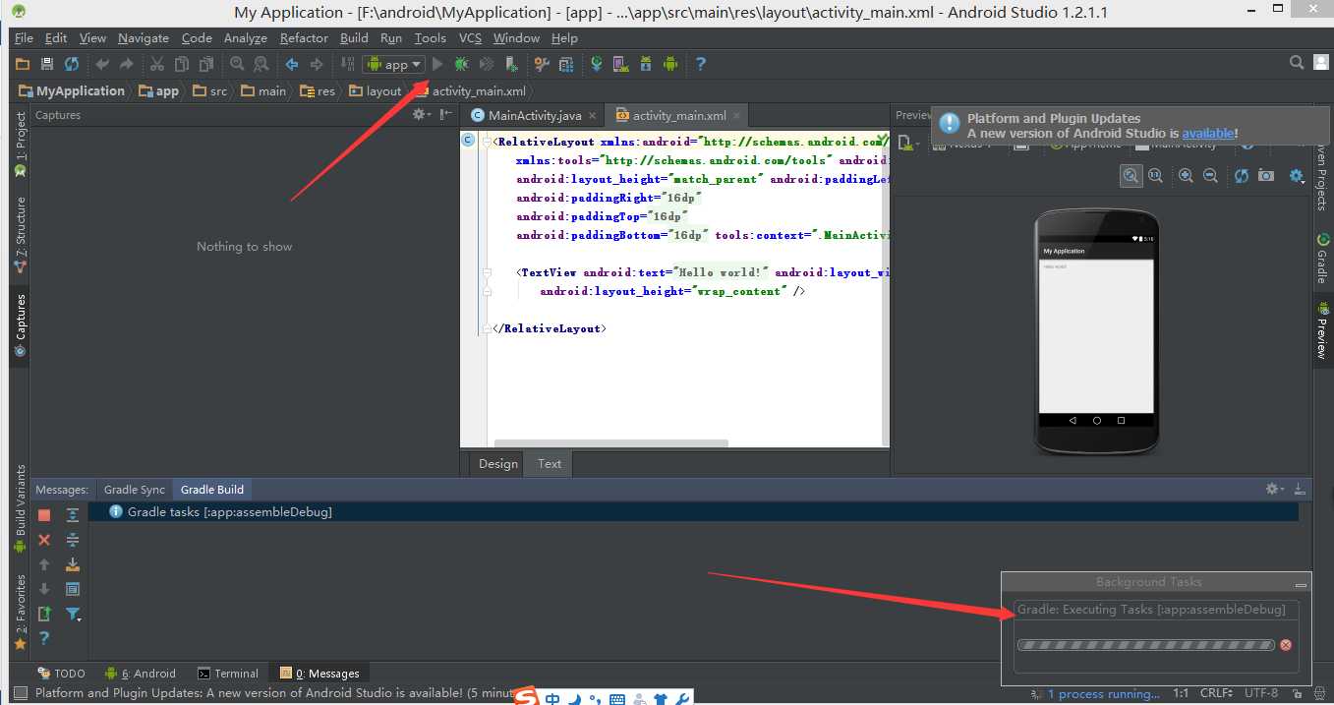Click the Paste toolbar icon
The image size is (1334, 705).
click(x=206, y=64)
